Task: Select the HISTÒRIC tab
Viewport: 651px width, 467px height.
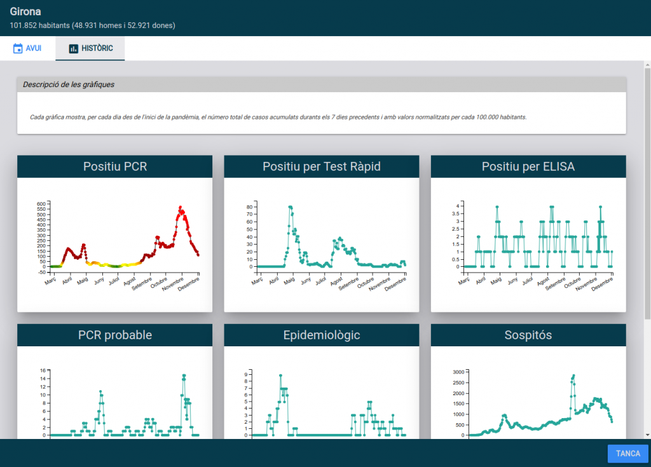Action: coord(90,48)
